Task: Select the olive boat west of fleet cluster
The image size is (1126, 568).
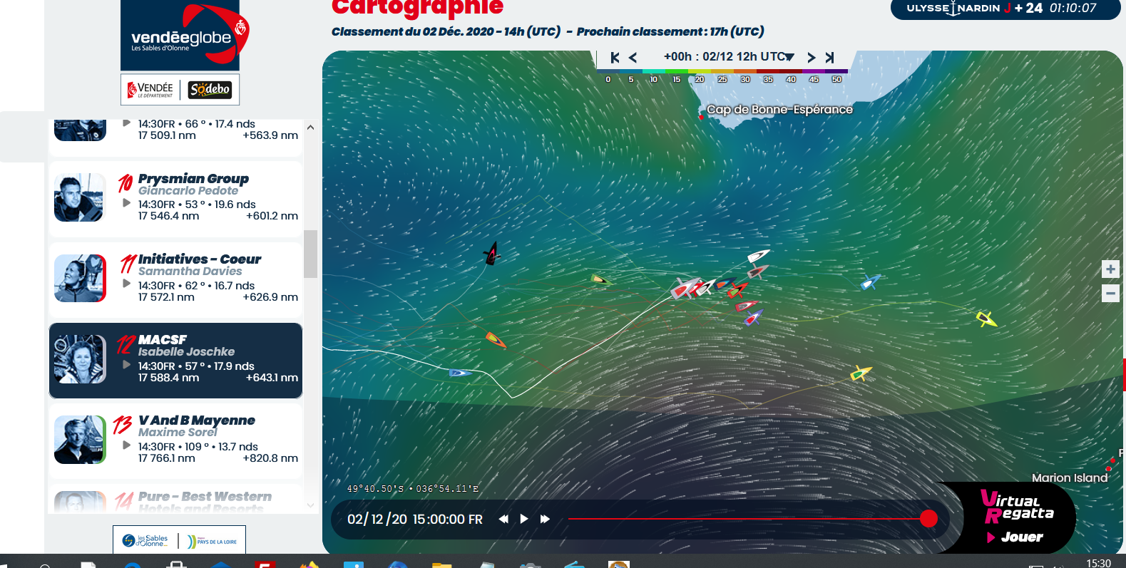Action: pos(600,280)
